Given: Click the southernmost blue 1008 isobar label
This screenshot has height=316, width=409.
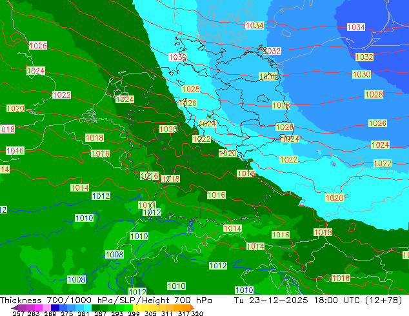Looking at the screenshot, I should (76, 279).
